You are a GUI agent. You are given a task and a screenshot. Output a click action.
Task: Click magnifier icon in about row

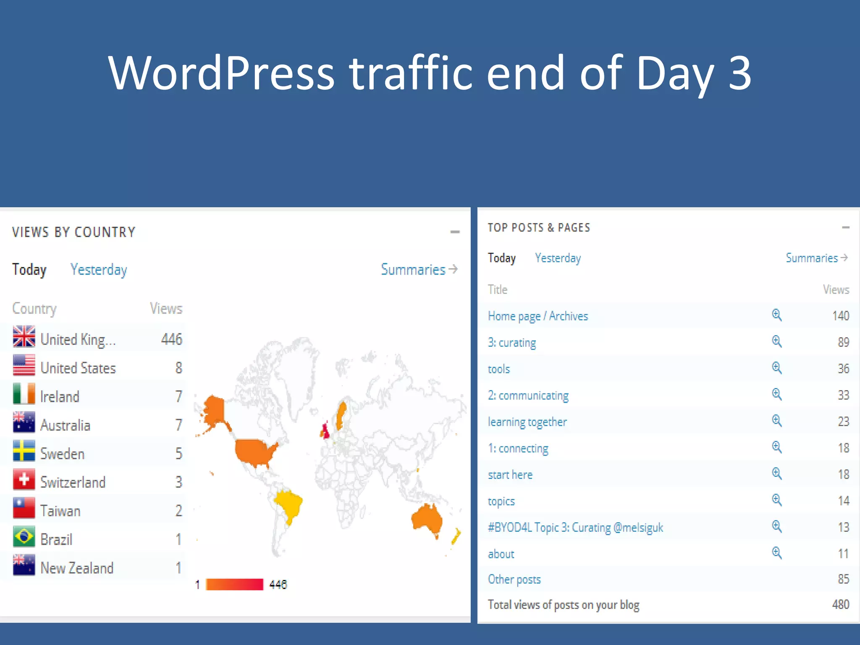[776, 553]
